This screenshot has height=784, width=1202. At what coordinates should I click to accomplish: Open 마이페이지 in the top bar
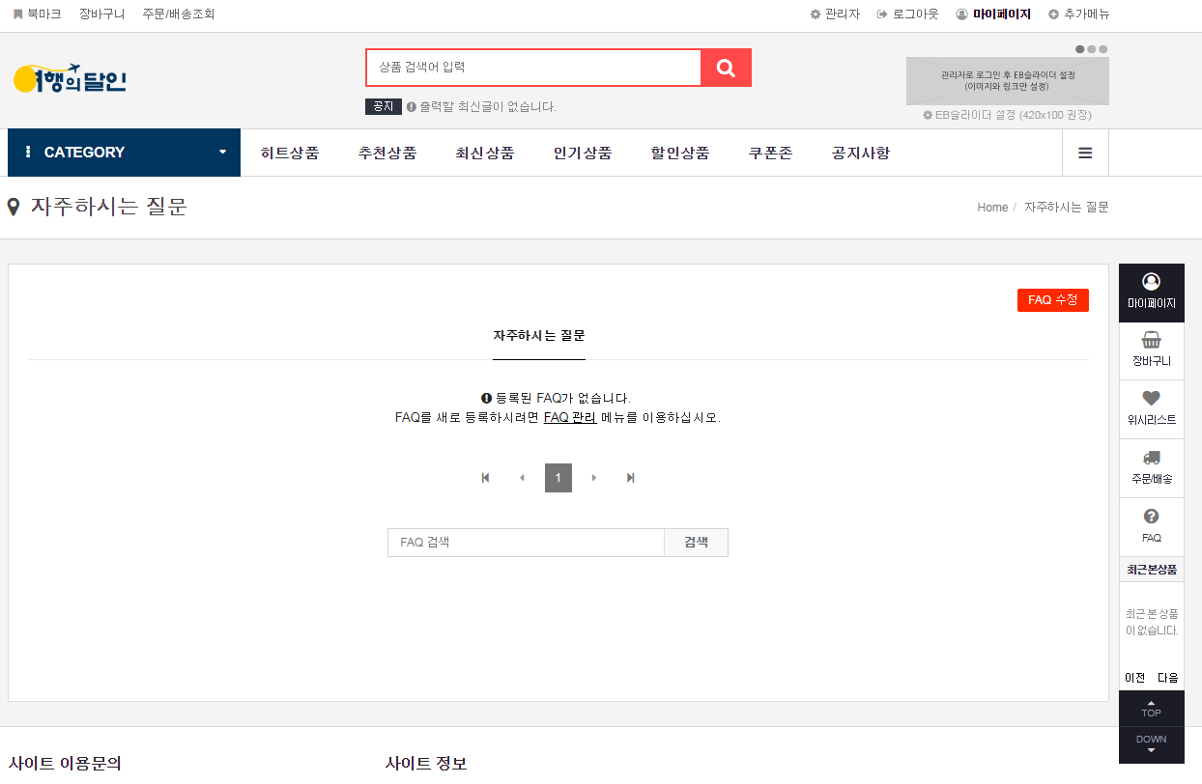point(993,14)
